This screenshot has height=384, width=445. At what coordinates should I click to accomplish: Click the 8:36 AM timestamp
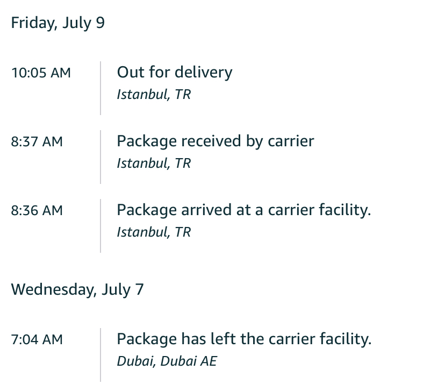coord(37,210)
